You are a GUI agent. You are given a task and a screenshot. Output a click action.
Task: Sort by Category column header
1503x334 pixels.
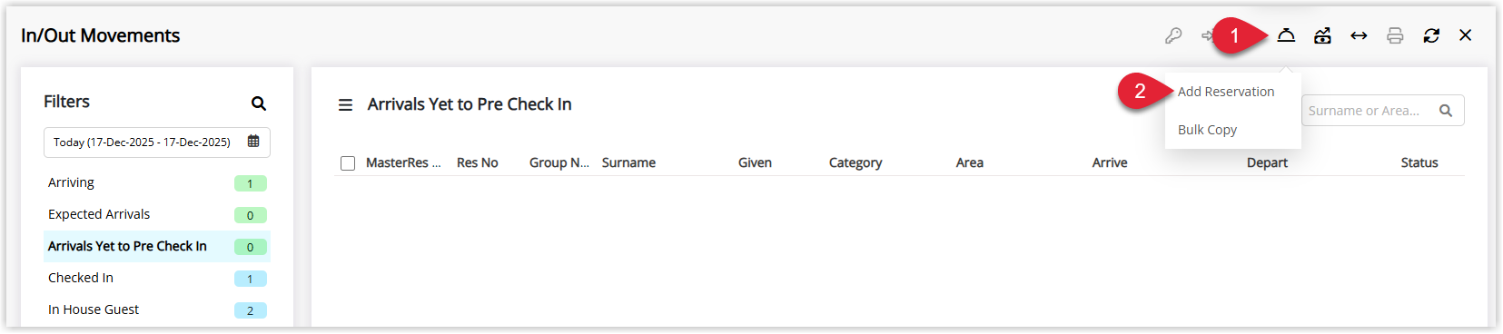(855, 162)
